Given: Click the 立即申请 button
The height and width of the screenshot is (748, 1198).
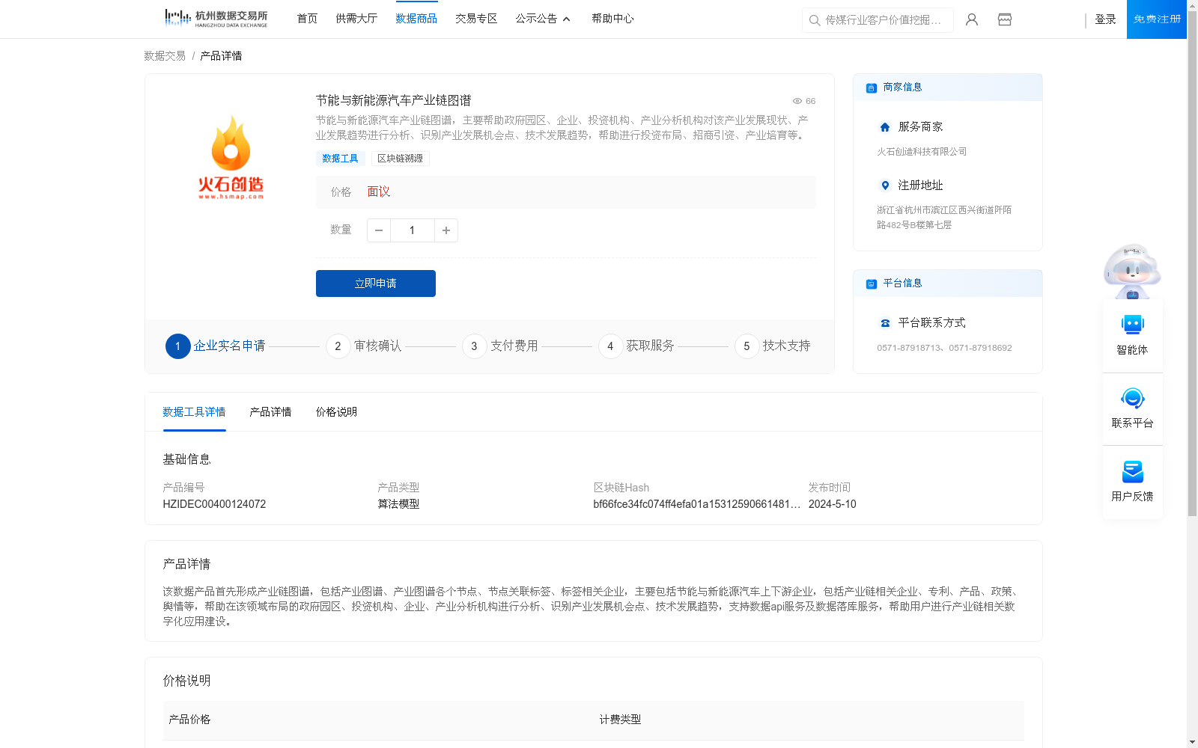Looking at the screenshot, I should 376,283.
